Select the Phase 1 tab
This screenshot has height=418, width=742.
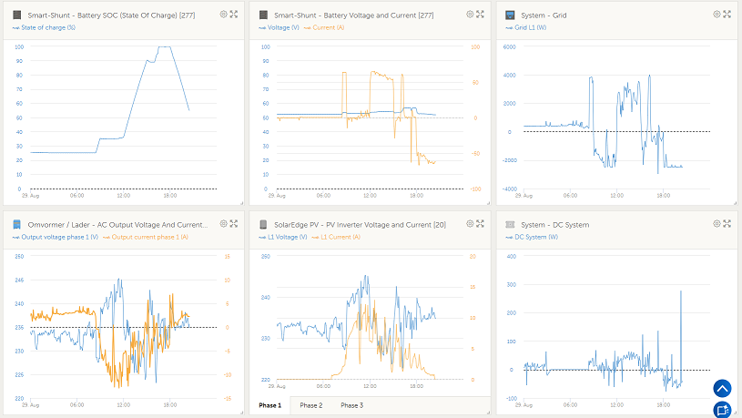pyautogui.click(x=269, y=405)
